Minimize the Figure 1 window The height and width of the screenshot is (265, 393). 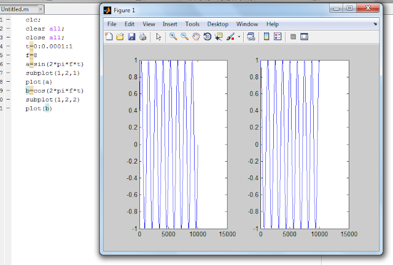(x=337, y=8)
